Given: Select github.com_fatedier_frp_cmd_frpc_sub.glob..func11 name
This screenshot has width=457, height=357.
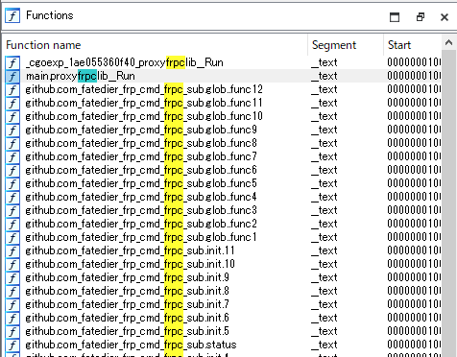Looking at the screenshot, I should point(144,103).
